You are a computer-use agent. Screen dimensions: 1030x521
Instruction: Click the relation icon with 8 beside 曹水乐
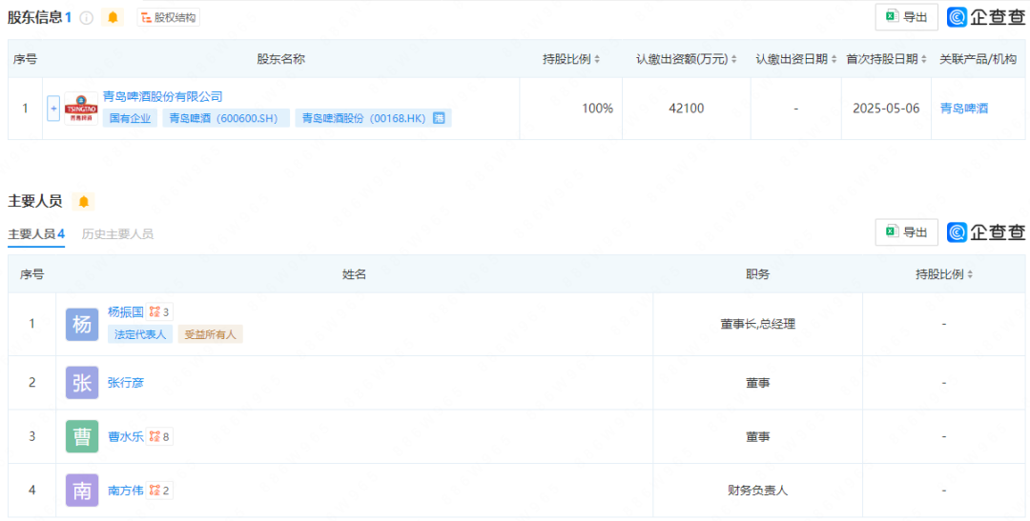pyautogui.click(x=159, y=436)
